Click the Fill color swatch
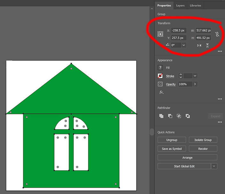Viewport: 225px width, 194px height. [160, 68]
